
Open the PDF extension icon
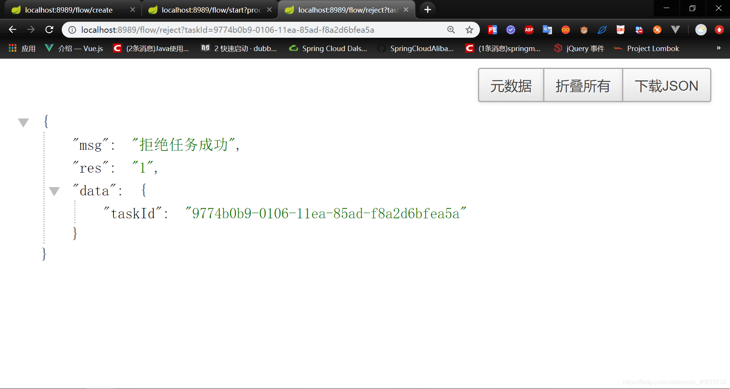(621, 30)
